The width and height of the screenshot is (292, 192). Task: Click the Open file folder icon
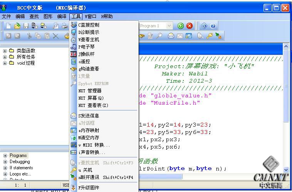(17, 26)
